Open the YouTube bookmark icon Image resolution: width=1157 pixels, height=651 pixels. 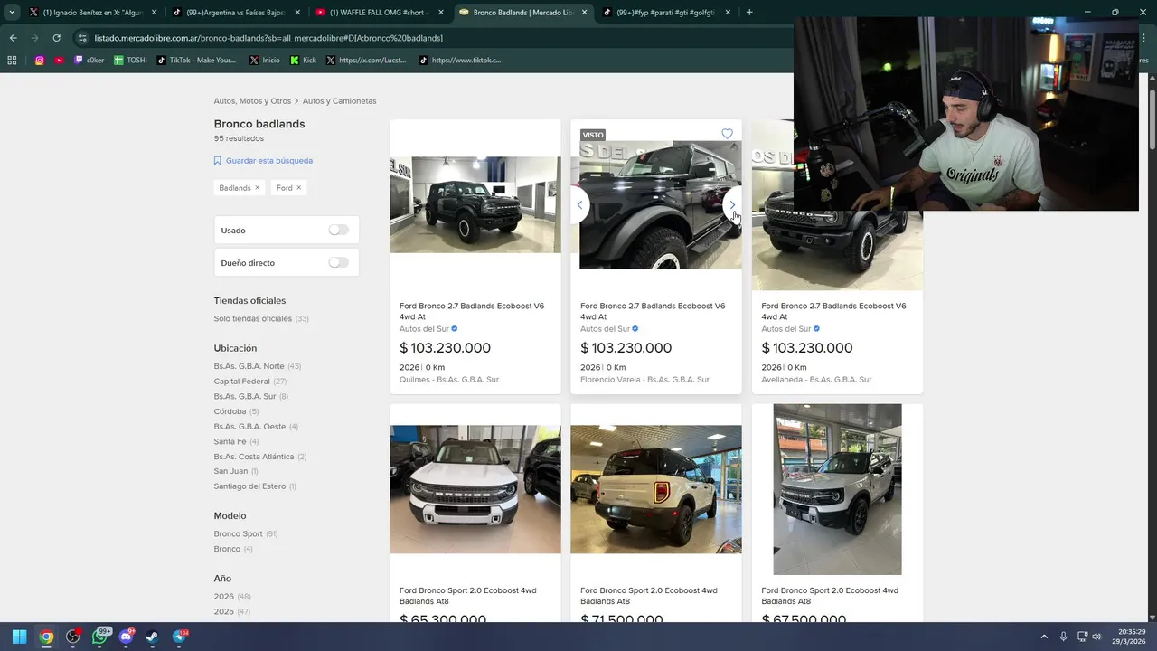coord(59,61)
